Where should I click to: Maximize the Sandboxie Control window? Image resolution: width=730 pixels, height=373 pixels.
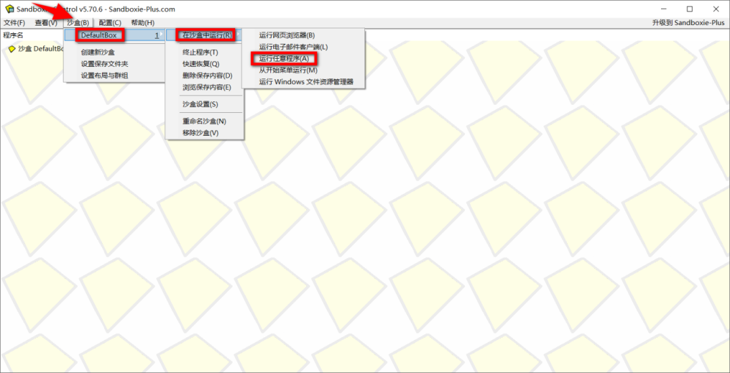tap(690, 9)
